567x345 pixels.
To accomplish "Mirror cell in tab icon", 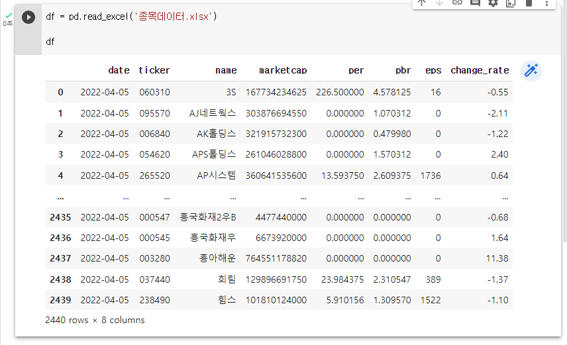I will tap(511, 3).
